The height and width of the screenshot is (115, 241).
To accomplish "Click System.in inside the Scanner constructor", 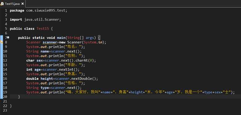I will point(93,42).
